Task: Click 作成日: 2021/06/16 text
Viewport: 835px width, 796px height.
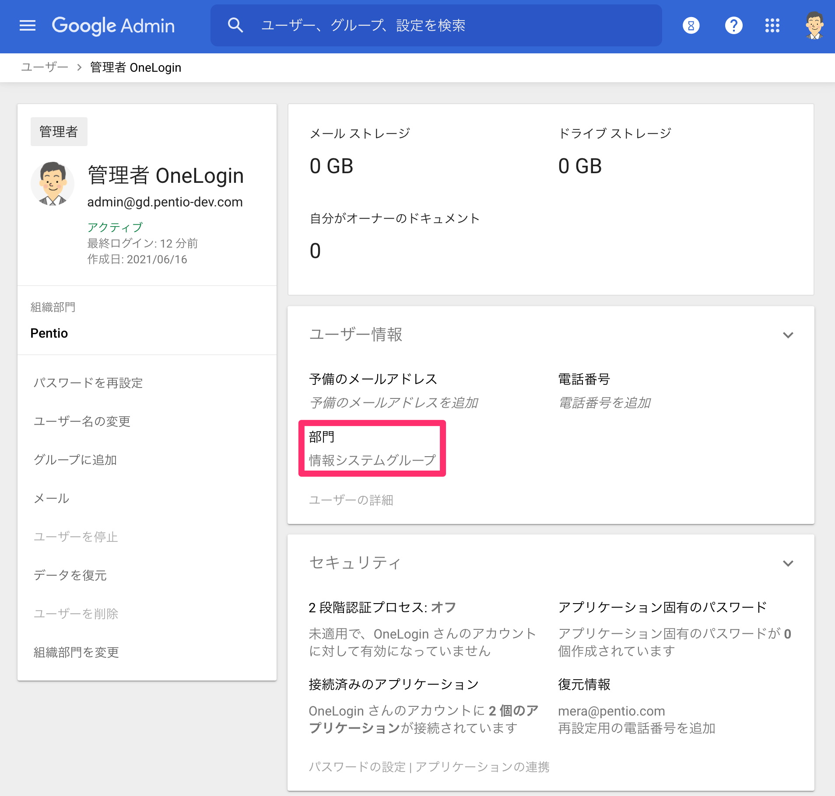Action: (x=137, y=259)
